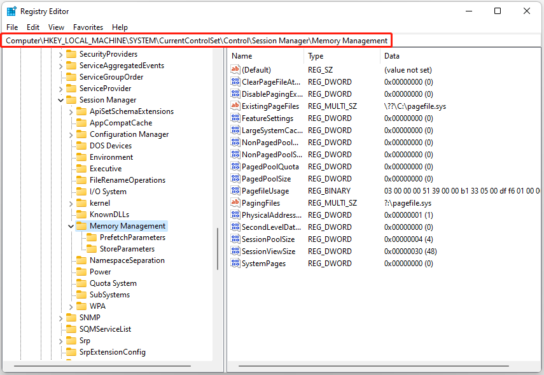The image size is (544, 375).
Task: Select the KnownDLLs folder icon
Action: [x=81, y=214]
